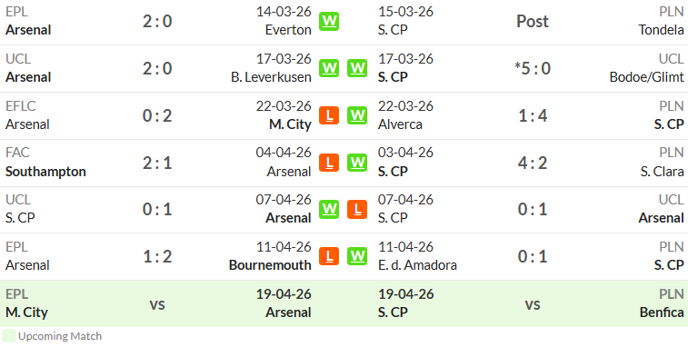
Task: Click the L badge for Southampton vs Arsenal
Action: coord(329,163)
